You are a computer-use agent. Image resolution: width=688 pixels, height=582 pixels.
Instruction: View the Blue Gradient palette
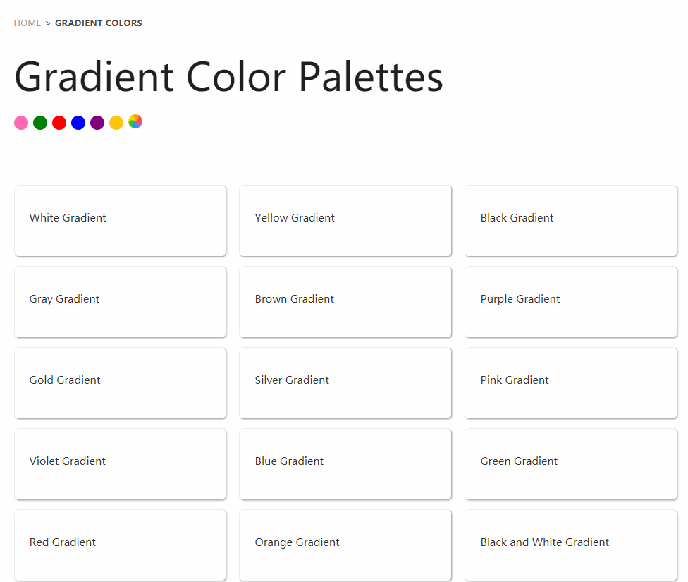[x=345, y=463]
